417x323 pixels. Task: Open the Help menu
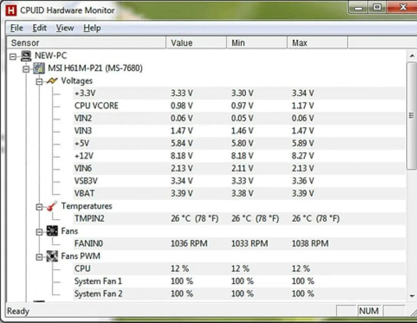coord(92,28)
